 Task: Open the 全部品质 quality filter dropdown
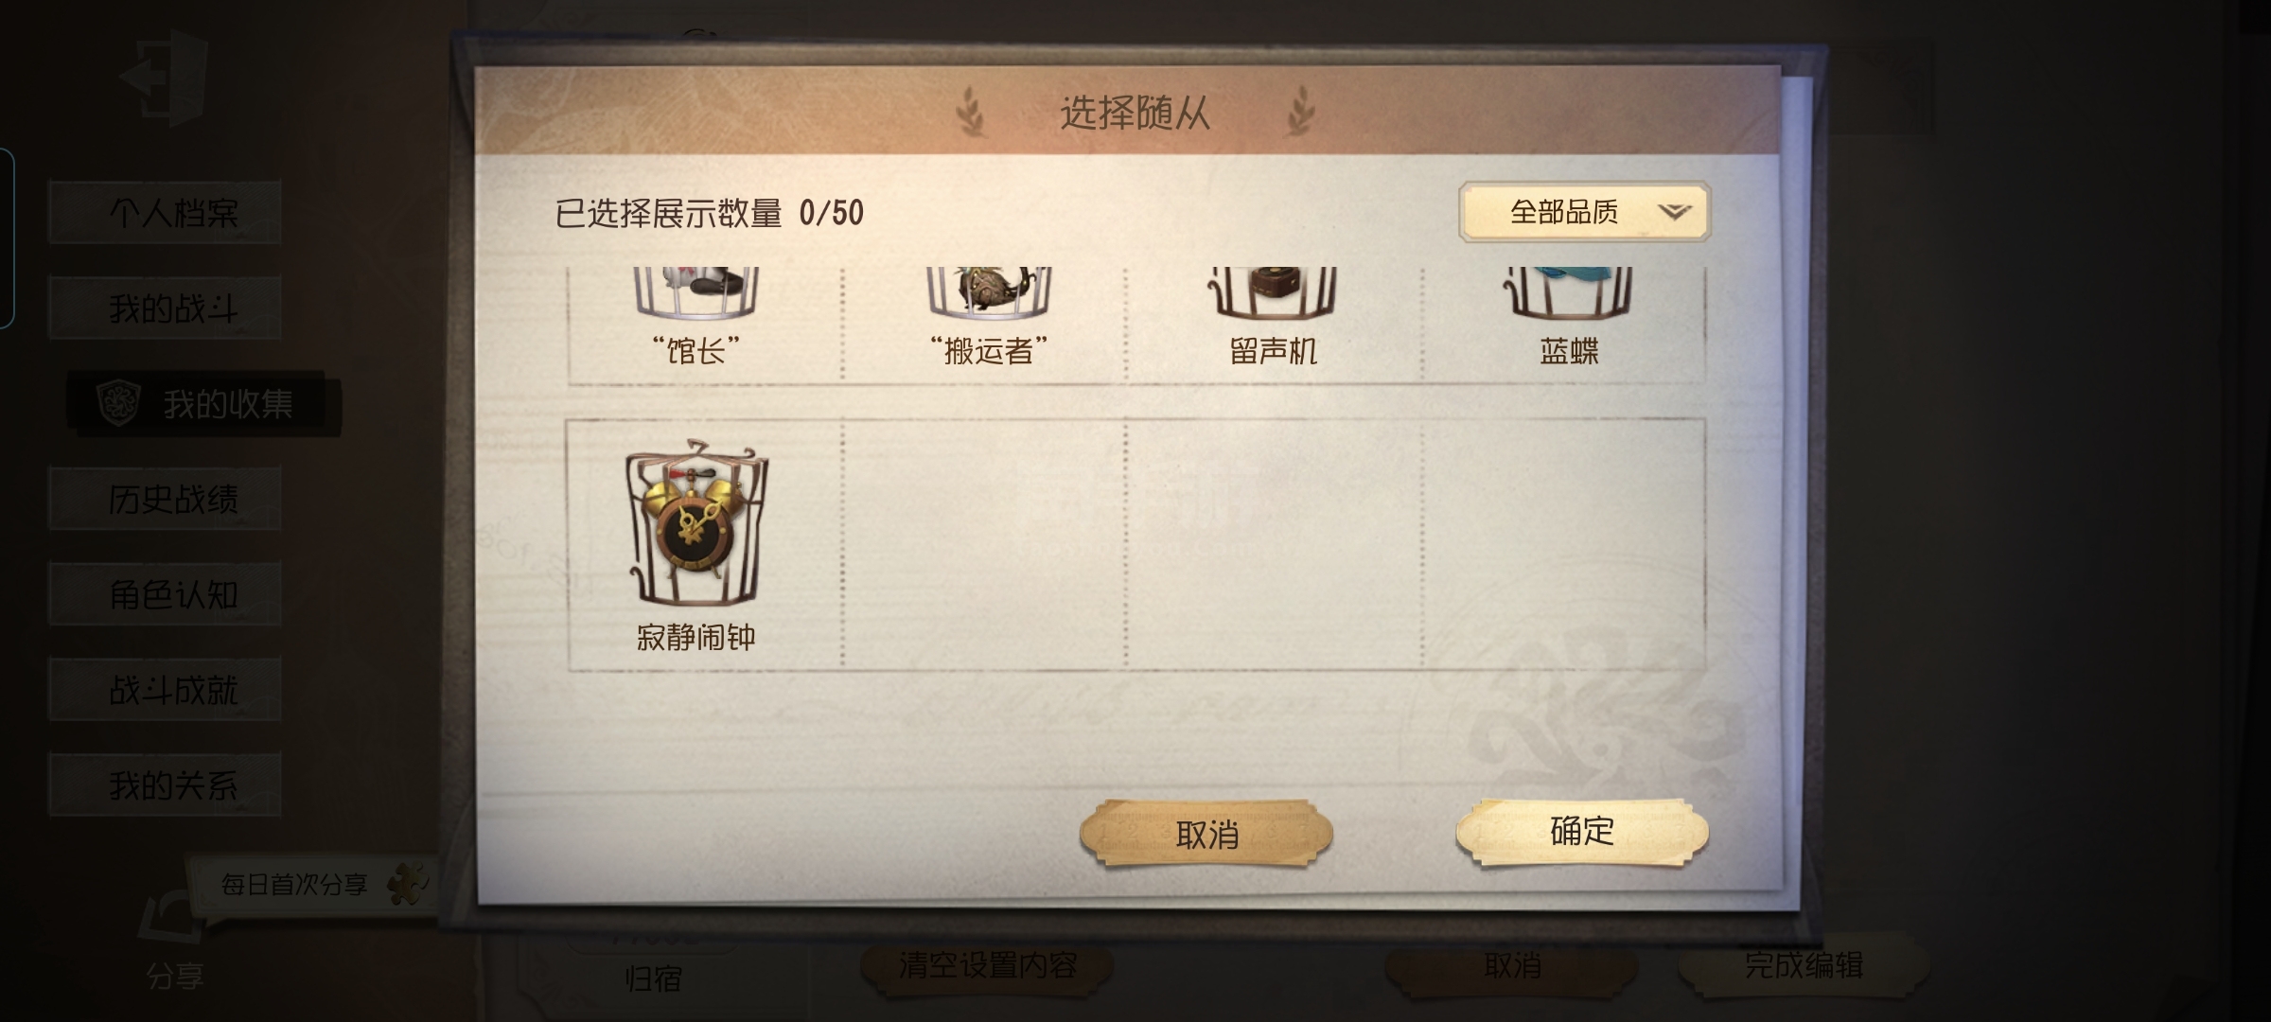pos(1584,212)
